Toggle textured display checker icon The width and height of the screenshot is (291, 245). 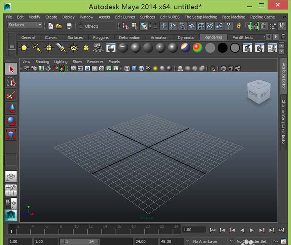[148, 68]
